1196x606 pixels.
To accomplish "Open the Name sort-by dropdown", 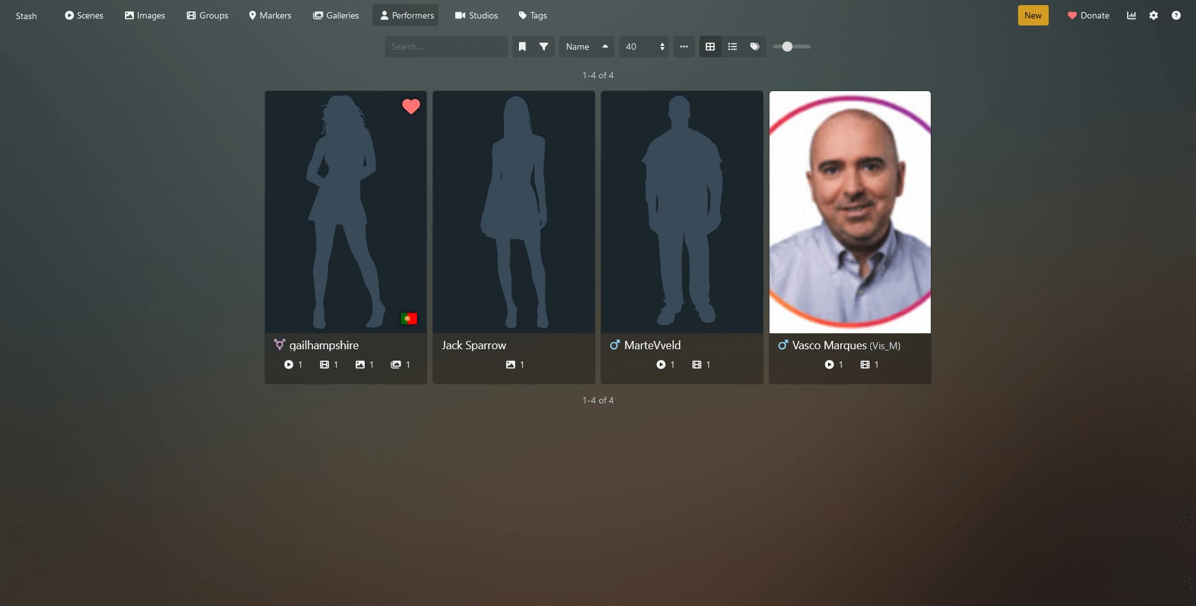I will [578, 47].
